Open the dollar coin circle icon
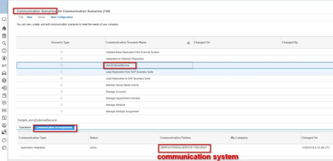Image resolution: width=333 pixels, height=161 pixels. 4,81
